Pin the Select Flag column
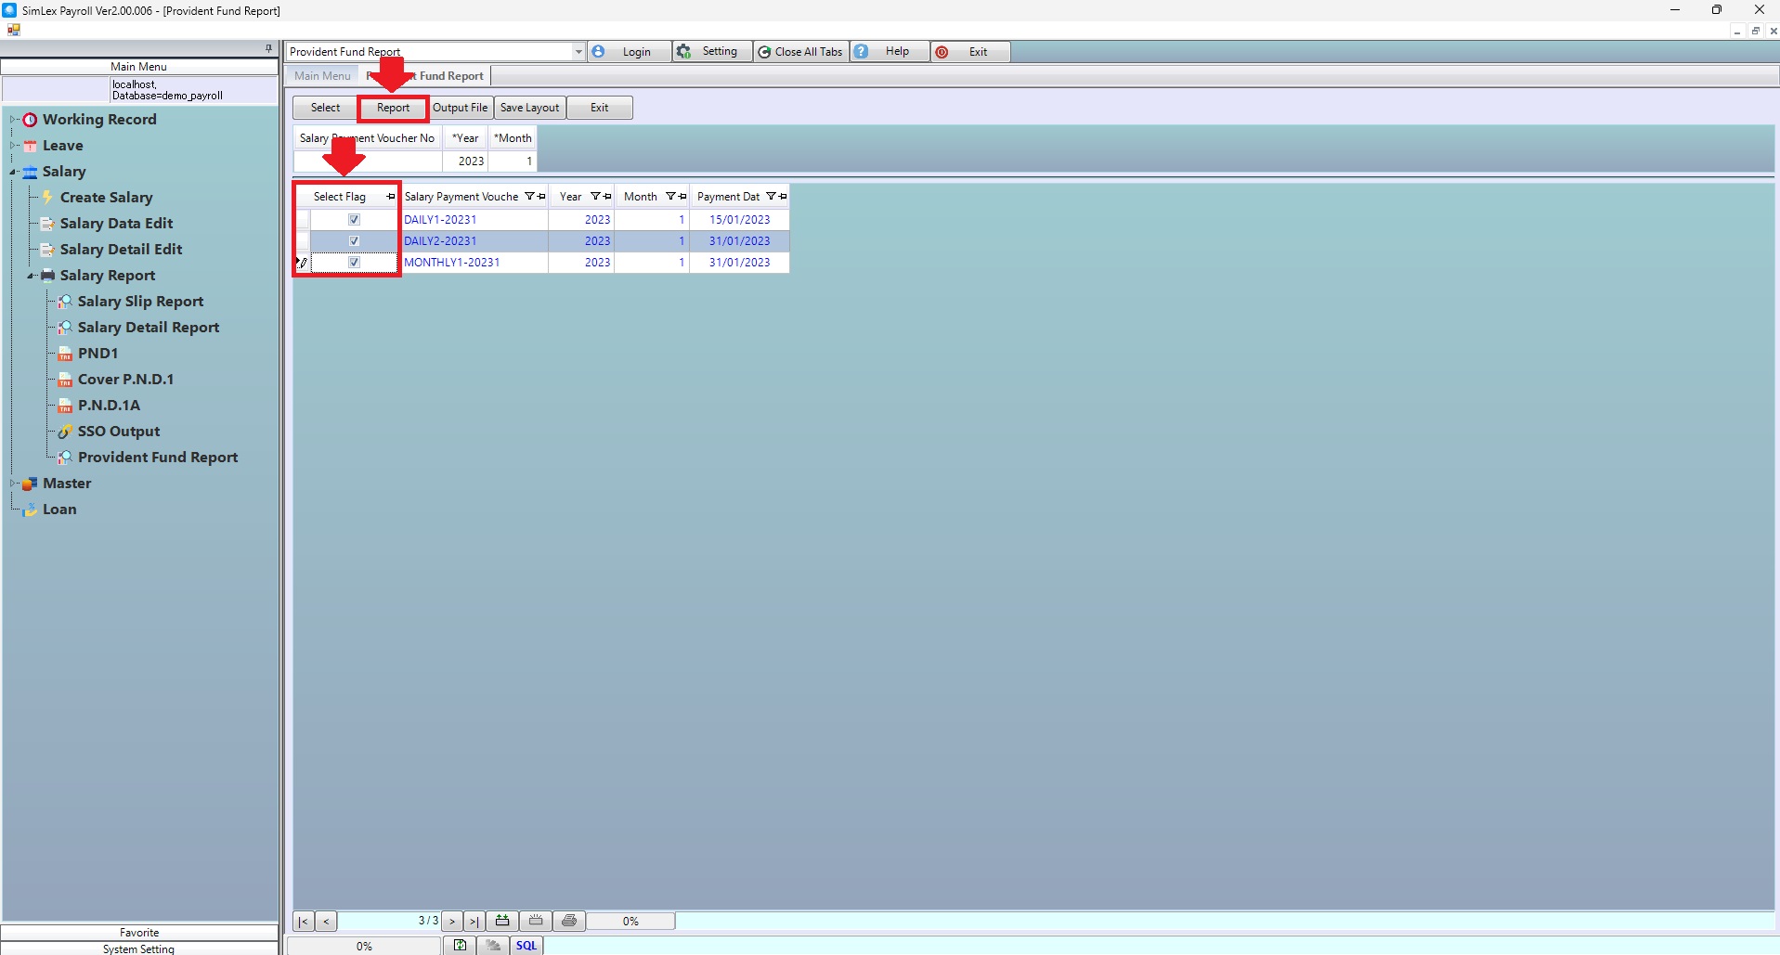The height and width of the screenshot is (955, 1780). click(x=390, y=197)
